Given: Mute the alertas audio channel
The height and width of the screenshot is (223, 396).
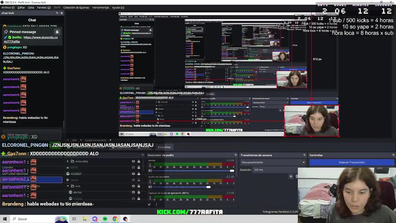Looking at the screenshot, I should (150, 171).
